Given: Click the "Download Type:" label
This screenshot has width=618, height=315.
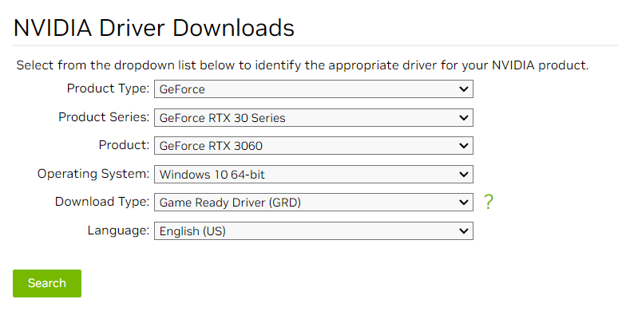Looking at the screenshot, I should [x=102, y=202].
